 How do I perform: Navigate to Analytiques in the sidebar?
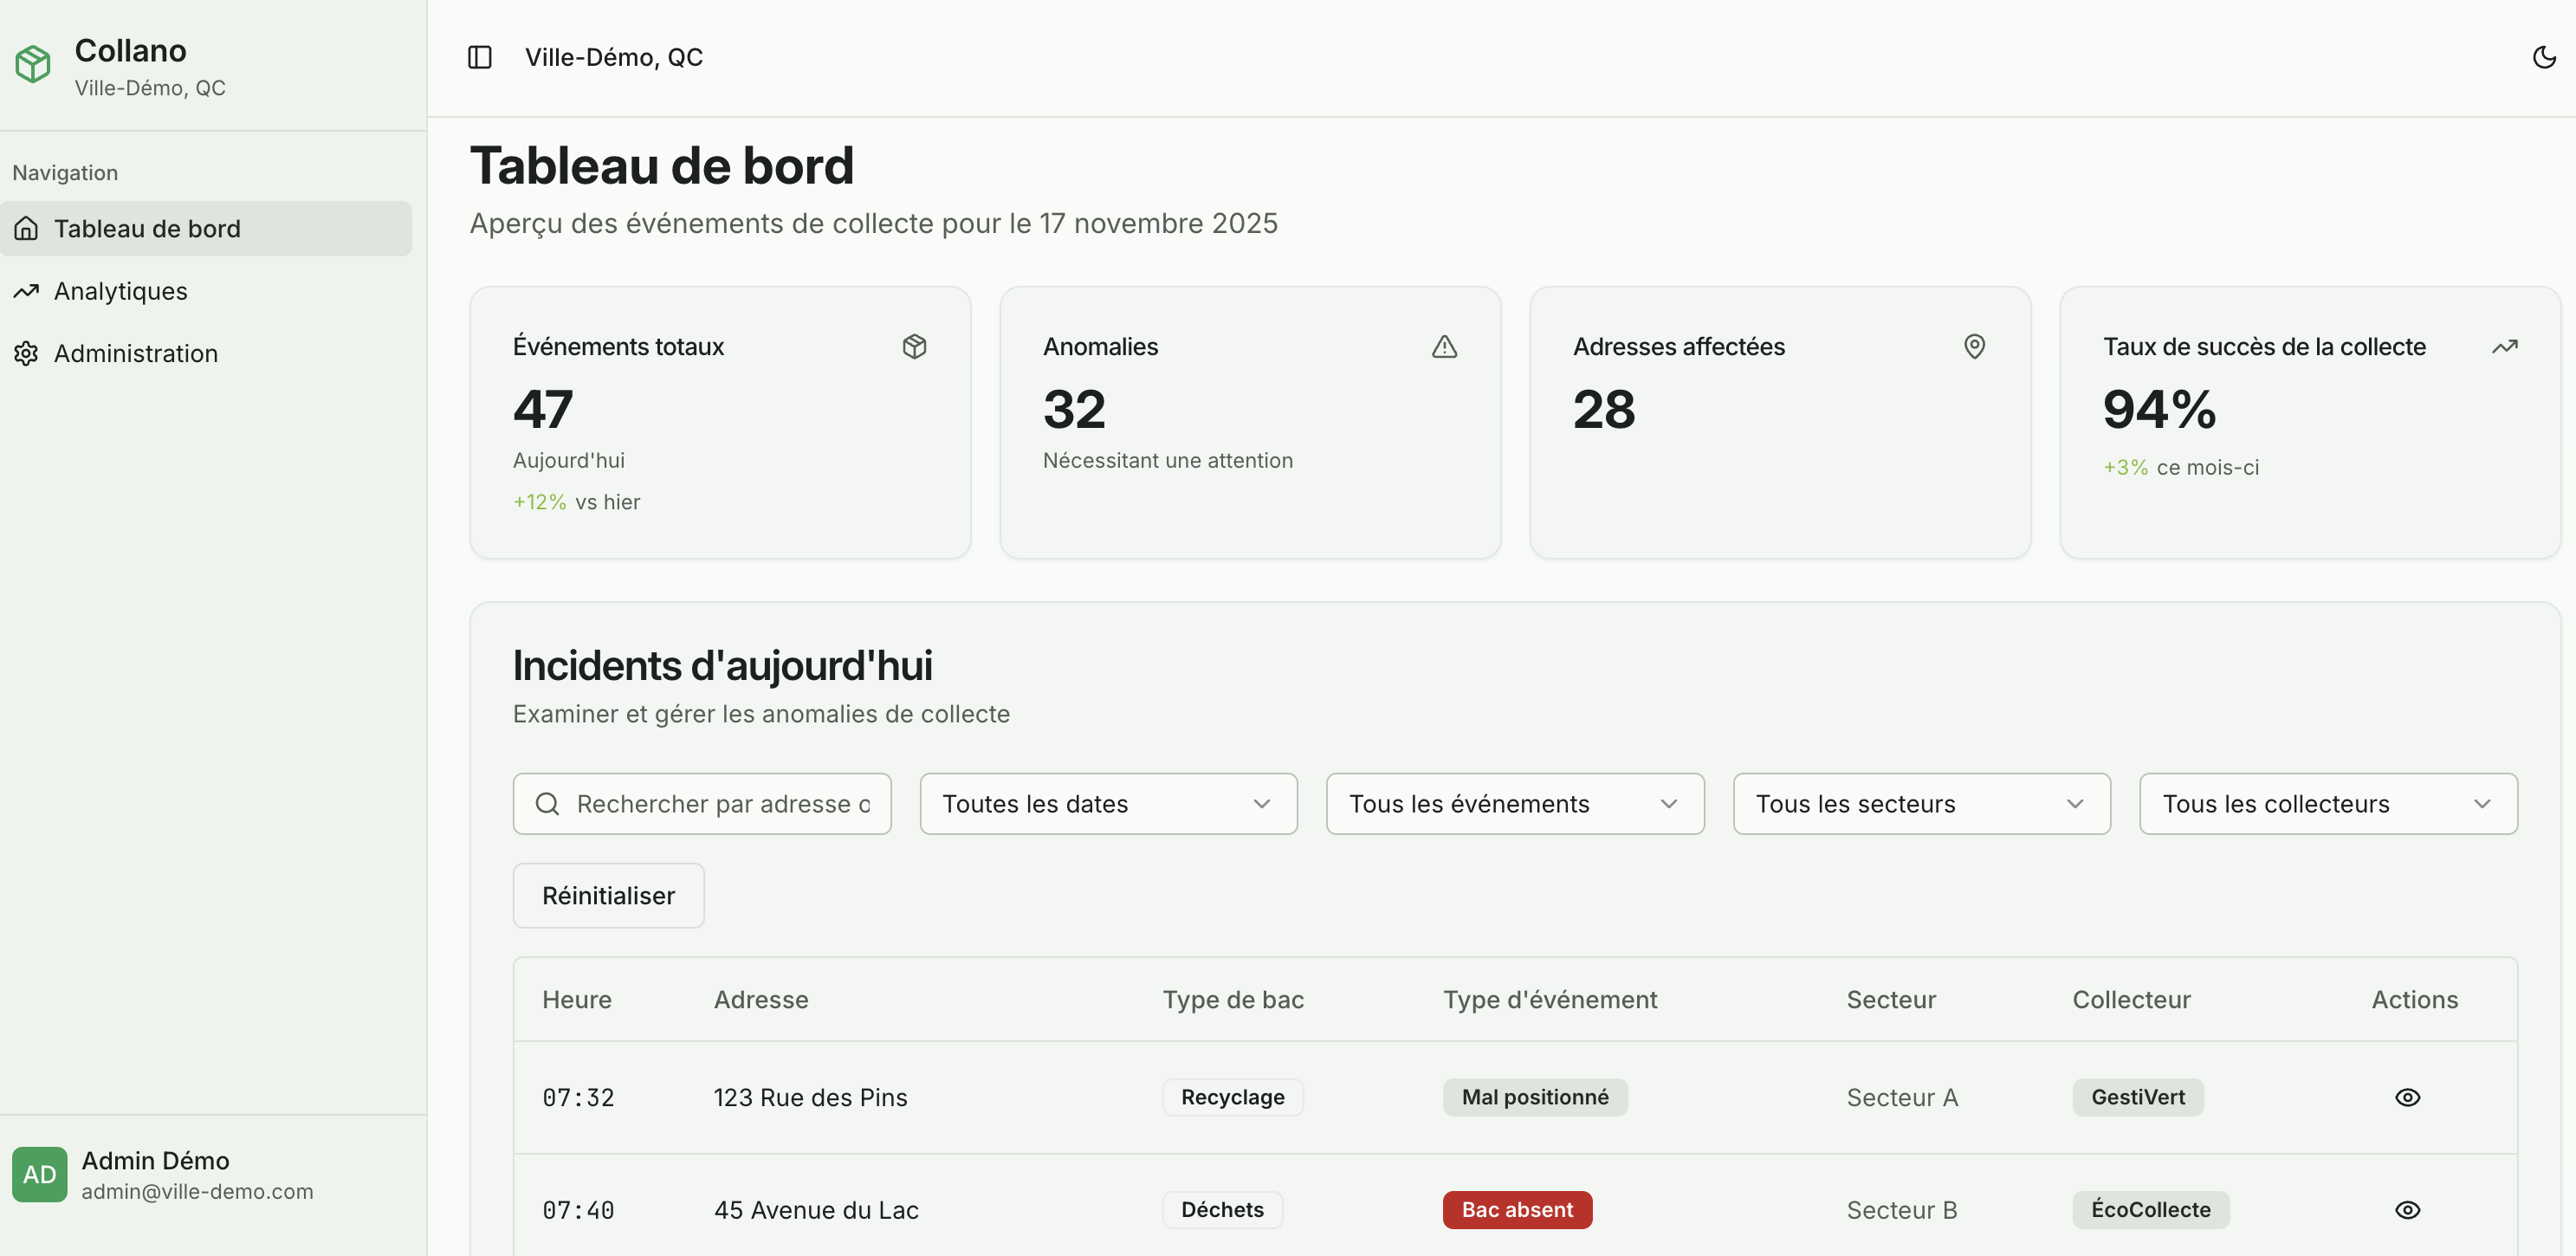(x=120, y=291)
